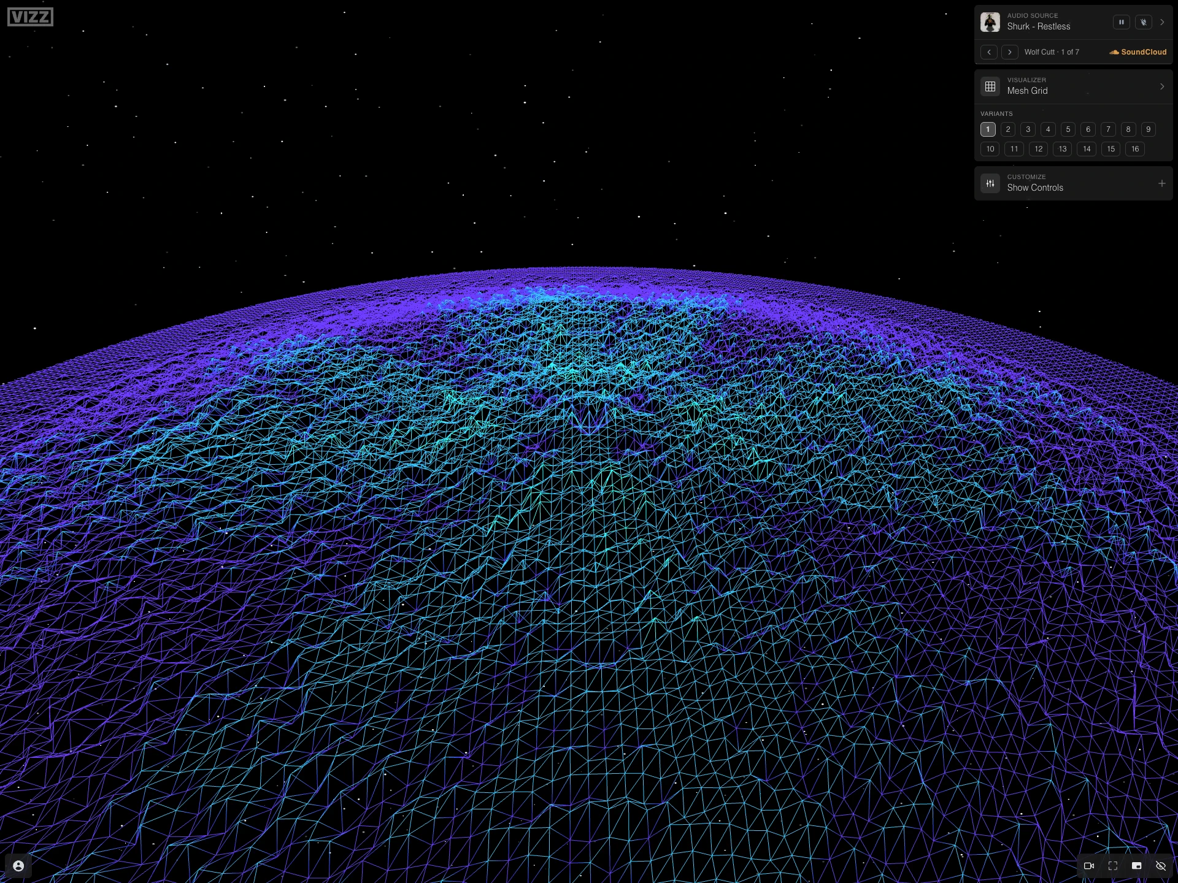Select variant 4
Screen dimensions: 1178x883
(1048, 129)
